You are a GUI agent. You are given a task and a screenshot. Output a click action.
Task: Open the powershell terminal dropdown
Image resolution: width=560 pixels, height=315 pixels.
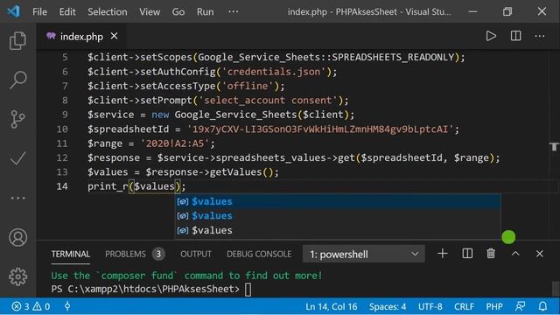coord(364,254)
